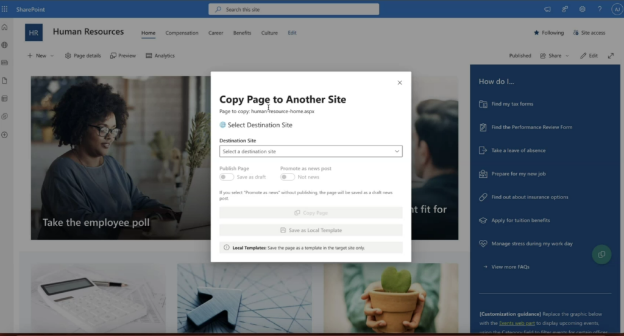Image resolution: width=624 pixels, height=336 pixels.
Task: Toggle the Publish Page switch
Action: tap(227, 177)
